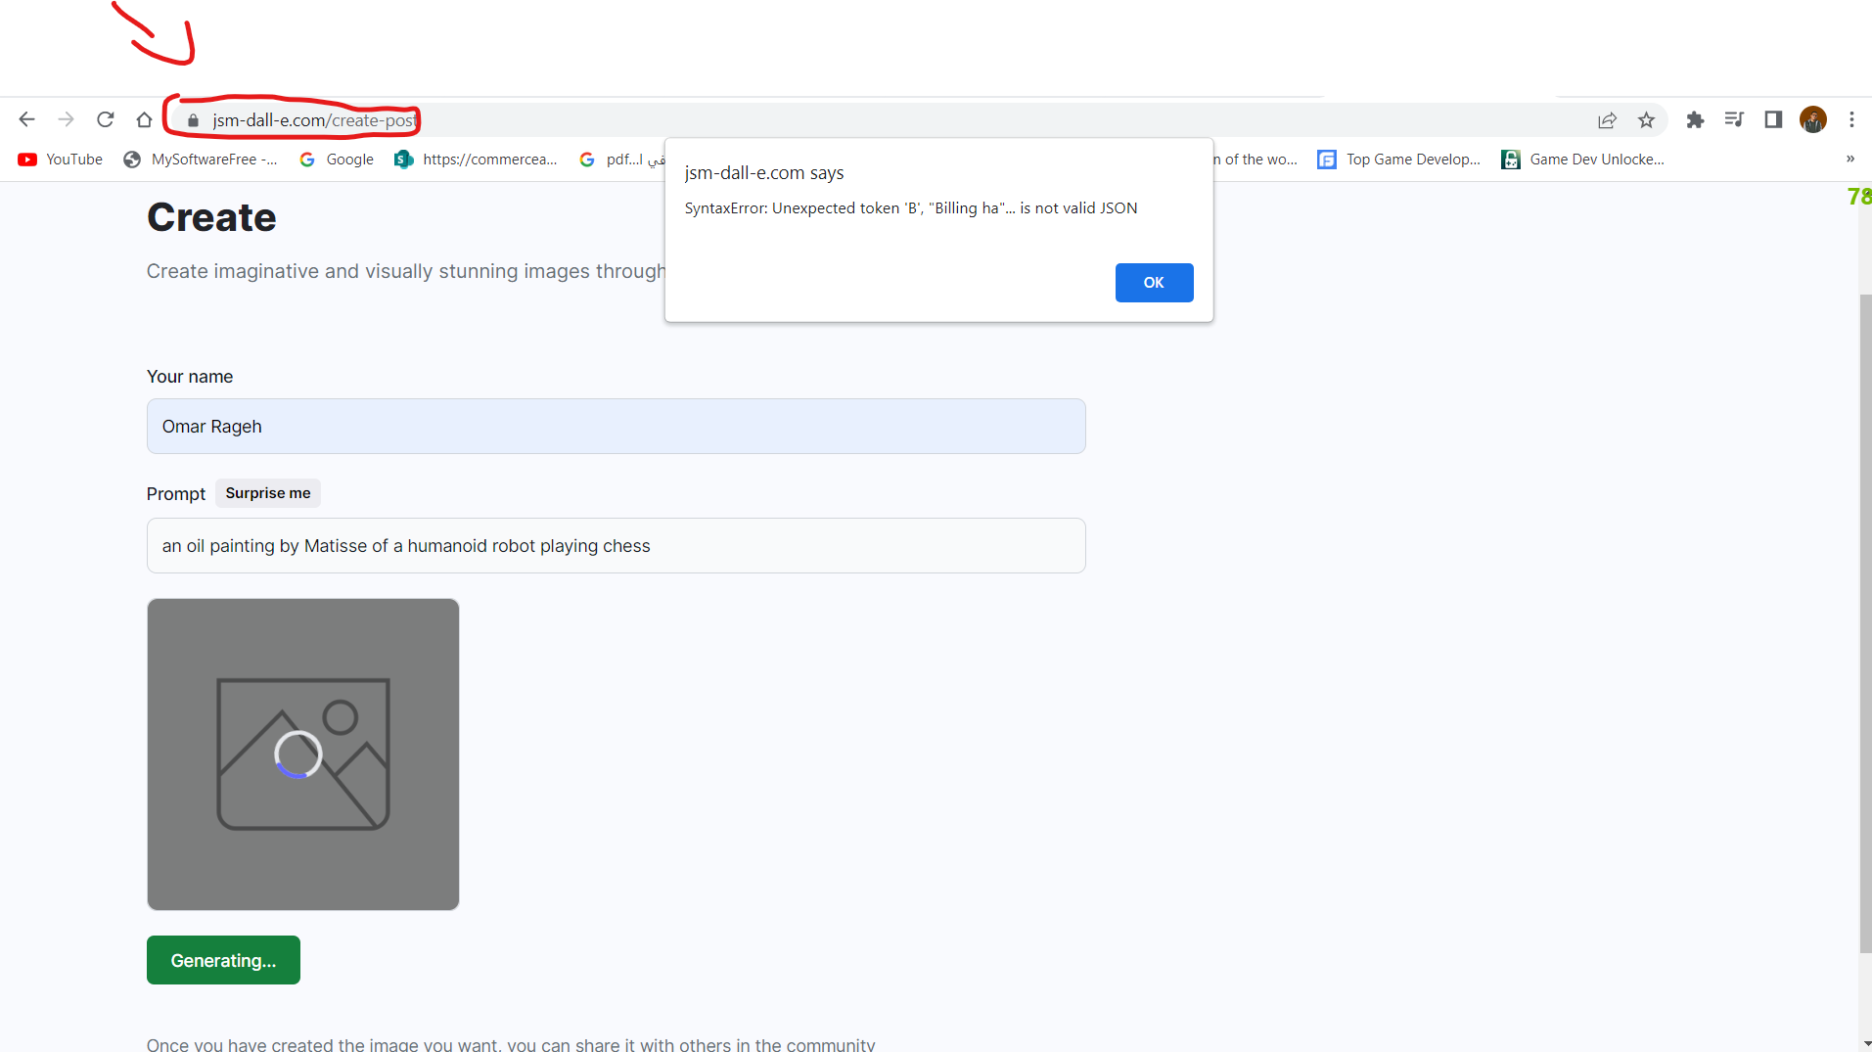Click the scrollbar down arrow

pos(1865,1043)
